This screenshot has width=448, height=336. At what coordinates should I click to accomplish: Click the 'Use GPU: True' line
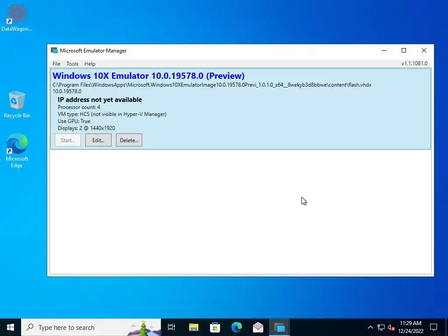pos(74,121)
